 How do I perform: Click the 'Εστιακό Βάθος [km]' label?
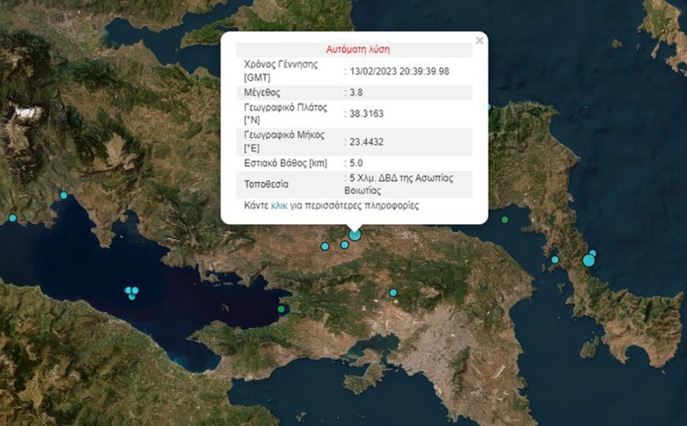click(x=286, y=163)
